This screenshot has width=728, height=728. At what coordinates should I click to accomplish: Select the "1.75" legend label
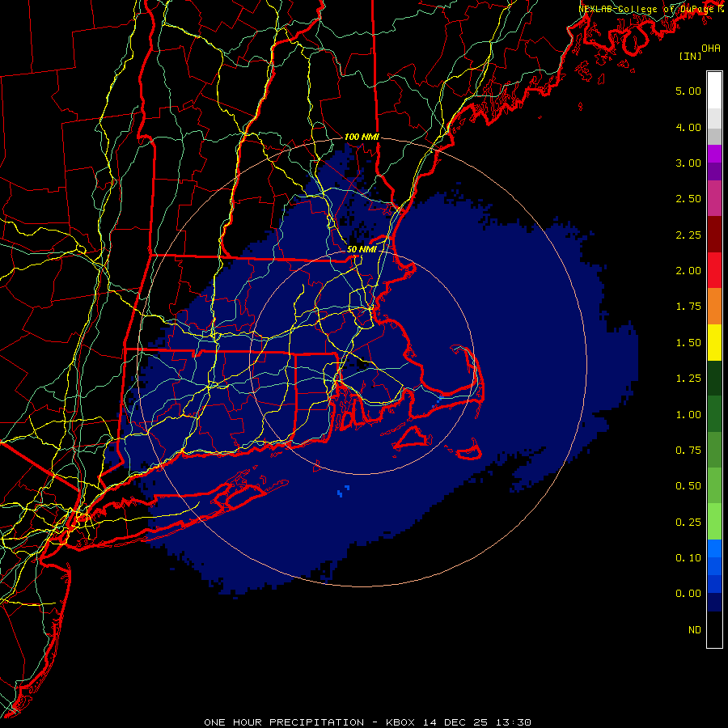pos(688,307)
